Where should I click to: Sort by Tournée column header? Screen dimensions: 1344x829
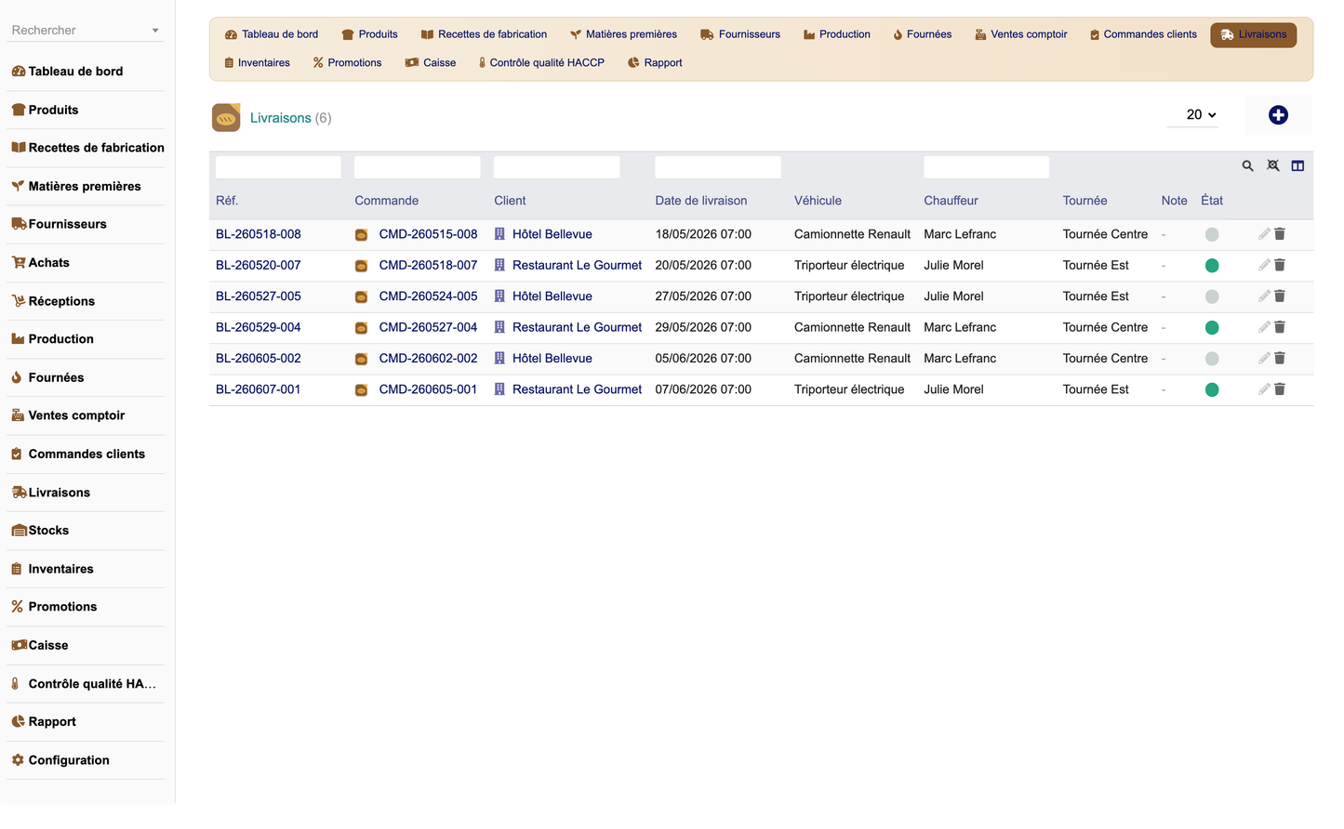tap(1085, 201)
